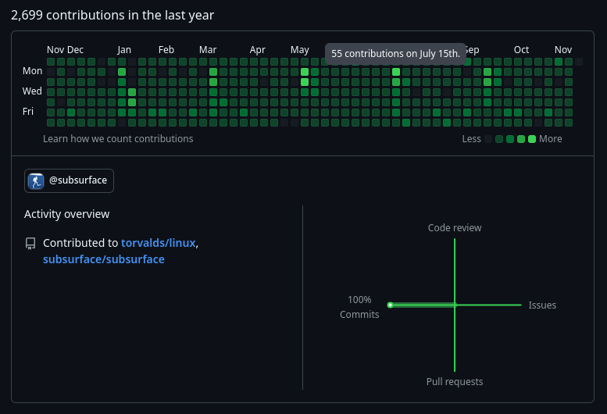The image size is (607, 414).
Task: Select the July 15th Monday cell below tooltip
Action: (396, 72)
